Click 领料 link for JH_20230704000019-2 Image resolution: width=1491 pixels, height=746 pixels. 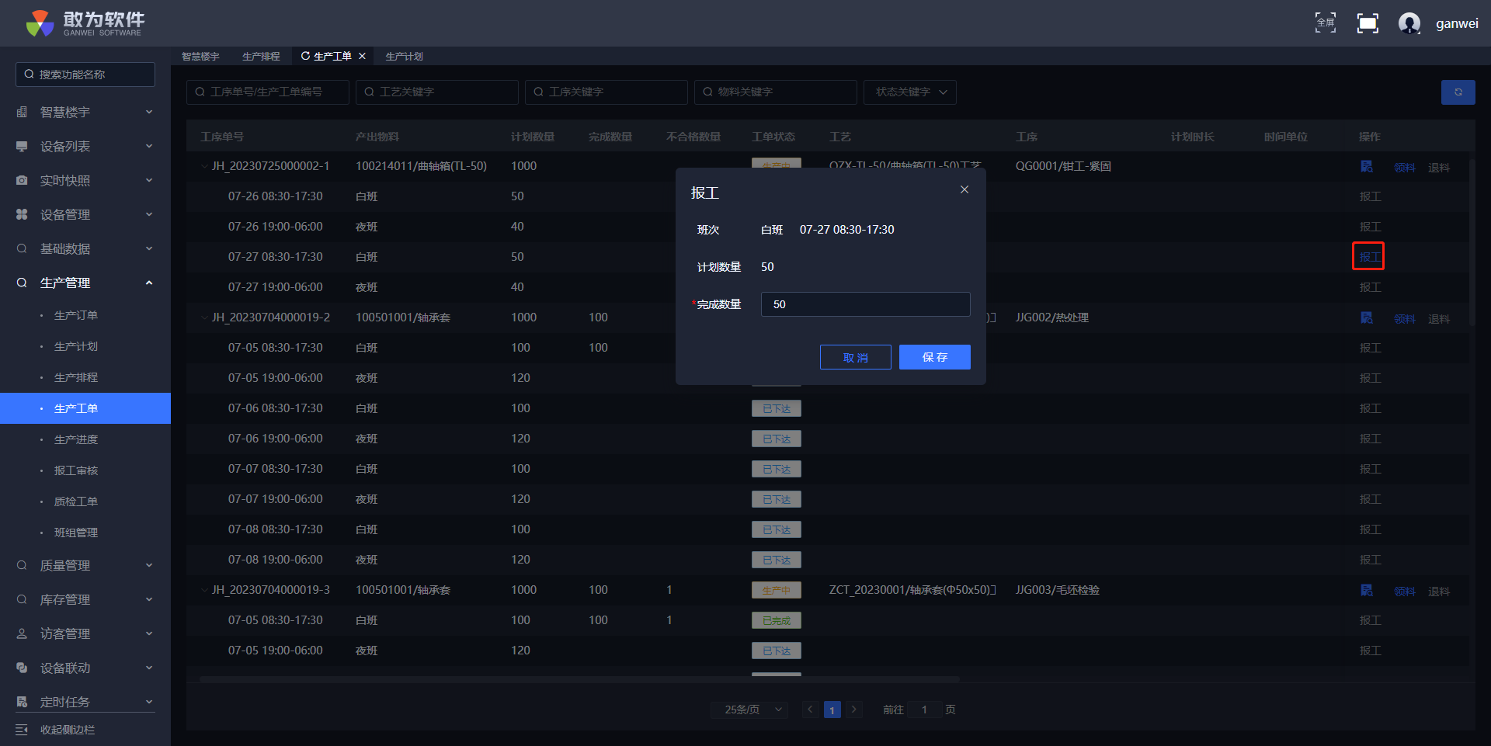pyautogui.click(x=1404, y=319)
